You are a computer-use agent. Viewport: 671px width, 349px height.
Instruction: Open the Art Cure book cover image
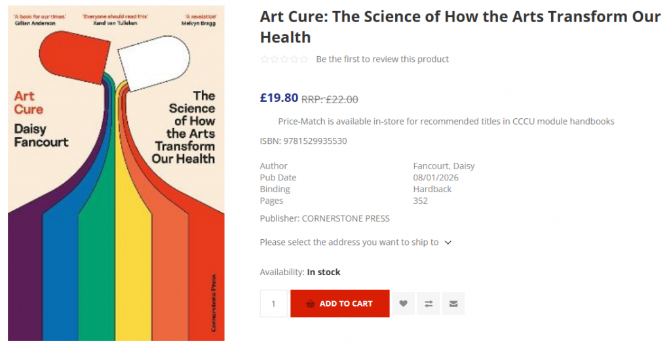[x=116, y=174]
